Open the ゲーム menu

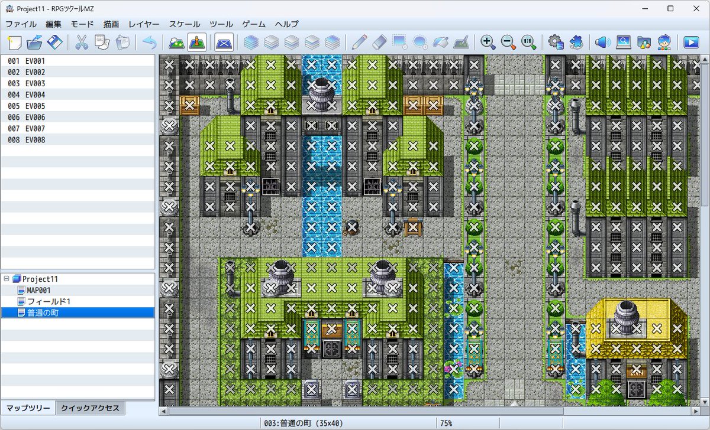point(254,24)
